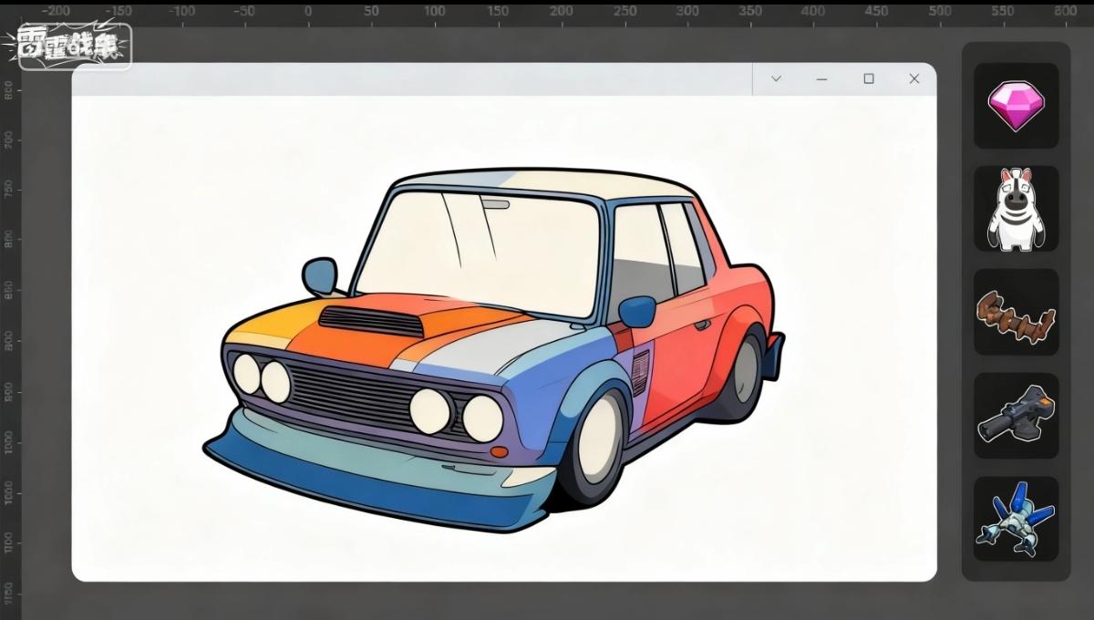The height and width of the screenshot is (620, 1094).
Task: Choose the brown spiked chain icon
Action: [1016, 313]
